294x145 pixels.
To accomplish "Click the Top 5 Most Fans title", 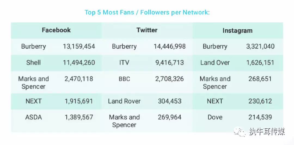I will [147, 13].
